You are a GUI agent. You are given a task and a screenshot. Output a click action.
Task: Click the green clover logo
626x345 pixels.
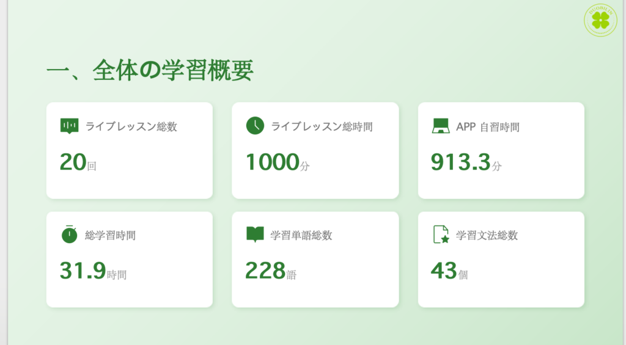point(600,20)
